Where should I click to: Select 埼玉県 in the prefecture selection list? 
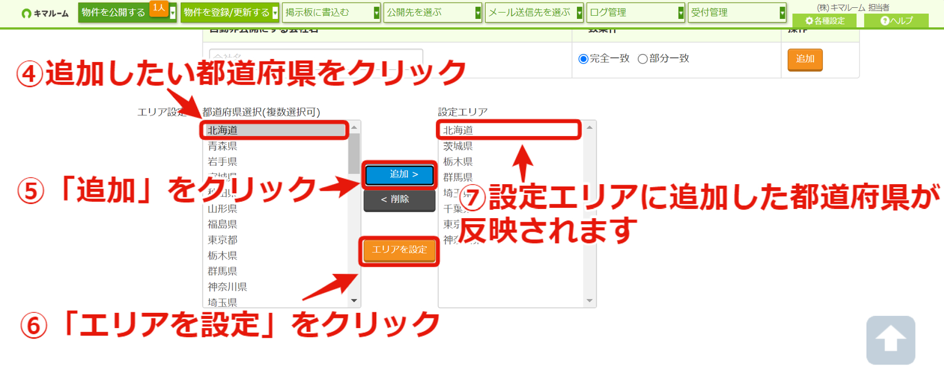[277, 302]
